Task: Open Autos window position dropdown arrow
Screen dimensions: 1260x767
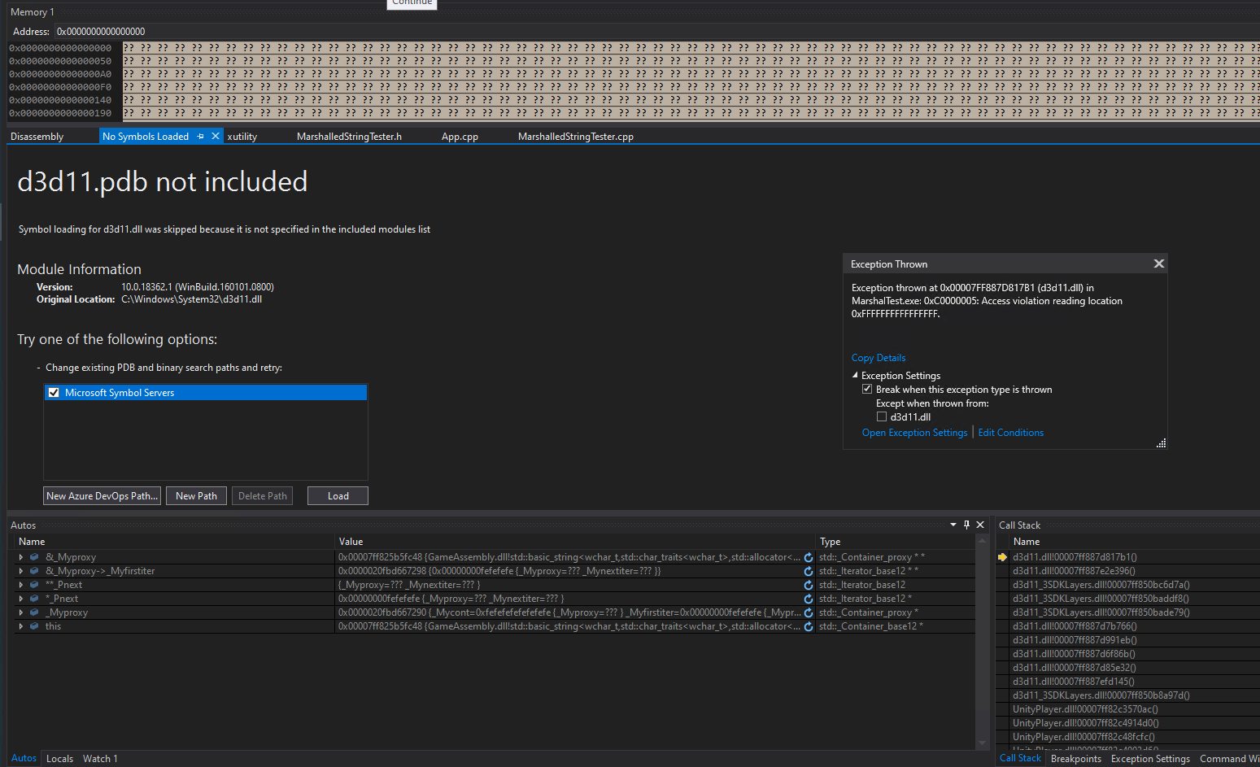Action: coord(953,525)
